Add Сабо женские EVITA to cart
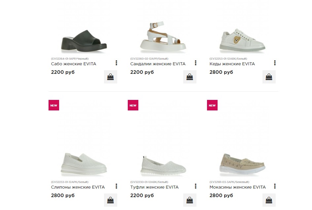312x210 pixels. [x=110, y=77]
